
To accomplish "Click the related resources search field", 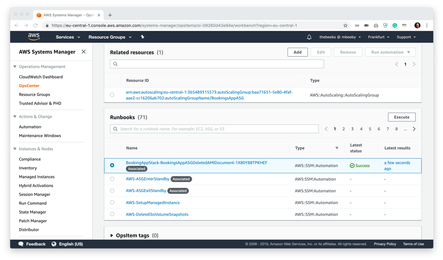I will 217,64.
